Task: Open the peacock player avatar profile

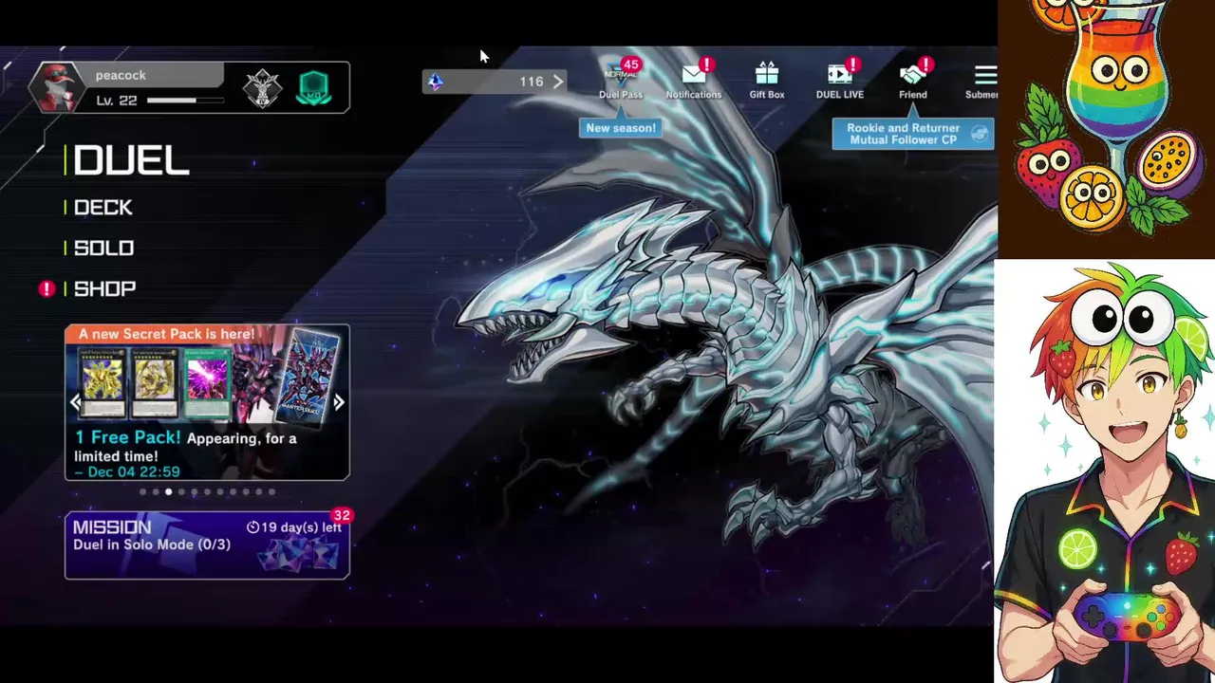Action: click(58, 88)
